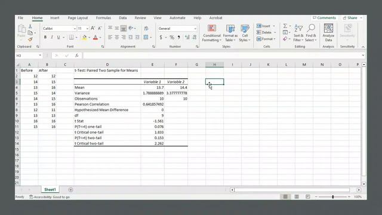Click Merge & Center icon
Viewport: 382px width, 215px height.
point(146,37)
